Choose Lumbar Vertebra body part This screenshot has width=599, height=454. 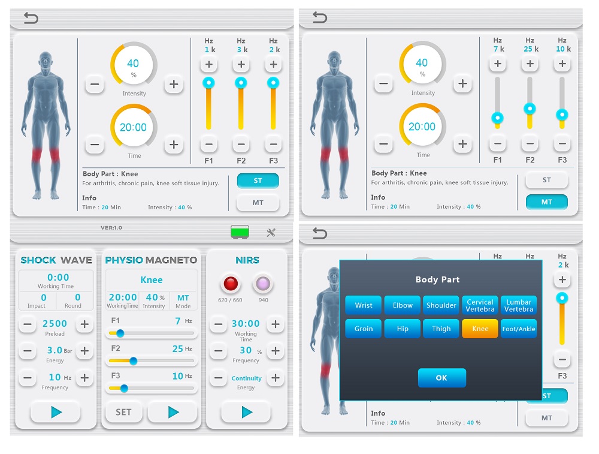(518, 305)
